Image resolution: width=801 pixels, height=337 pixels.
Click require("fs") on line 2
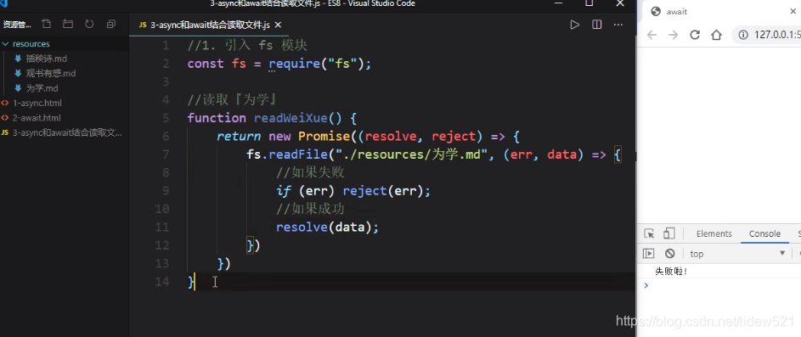[317, 64]
